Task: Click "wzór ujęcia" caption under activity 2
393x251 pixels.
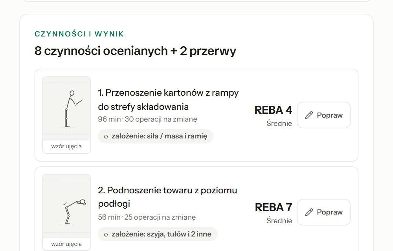Action: point(66,244)
